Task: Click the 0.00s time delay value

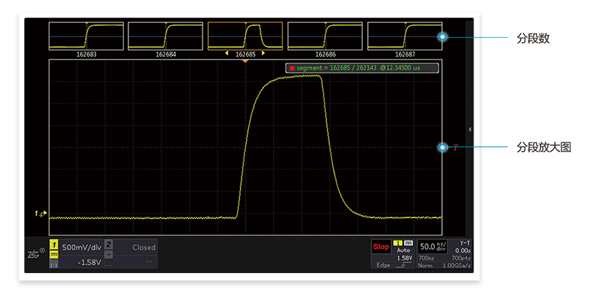Action: click(463, 251)
